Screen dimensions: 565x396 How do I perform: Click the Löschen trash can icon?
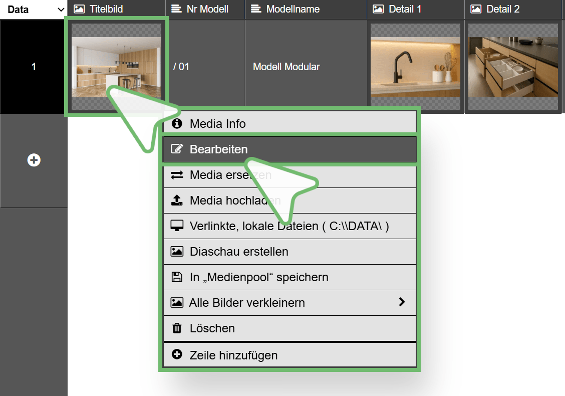(177, 328)
